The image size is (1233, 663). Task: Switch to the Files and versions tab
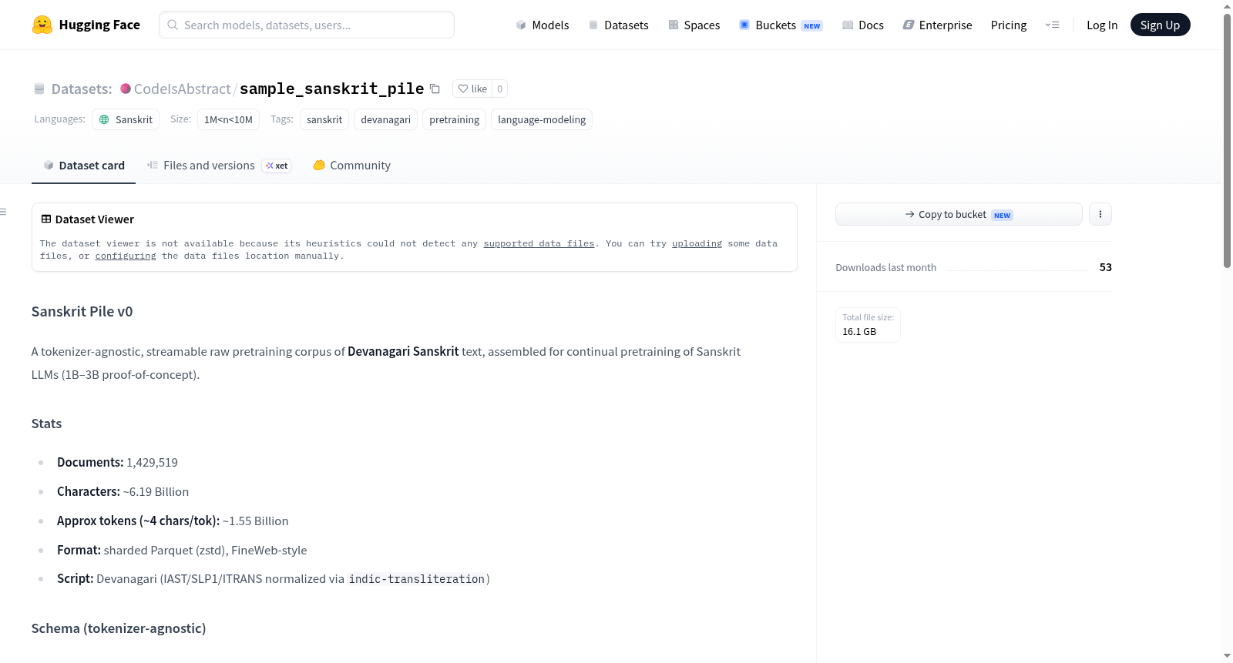pyautogui.click(x=219, y=166)
